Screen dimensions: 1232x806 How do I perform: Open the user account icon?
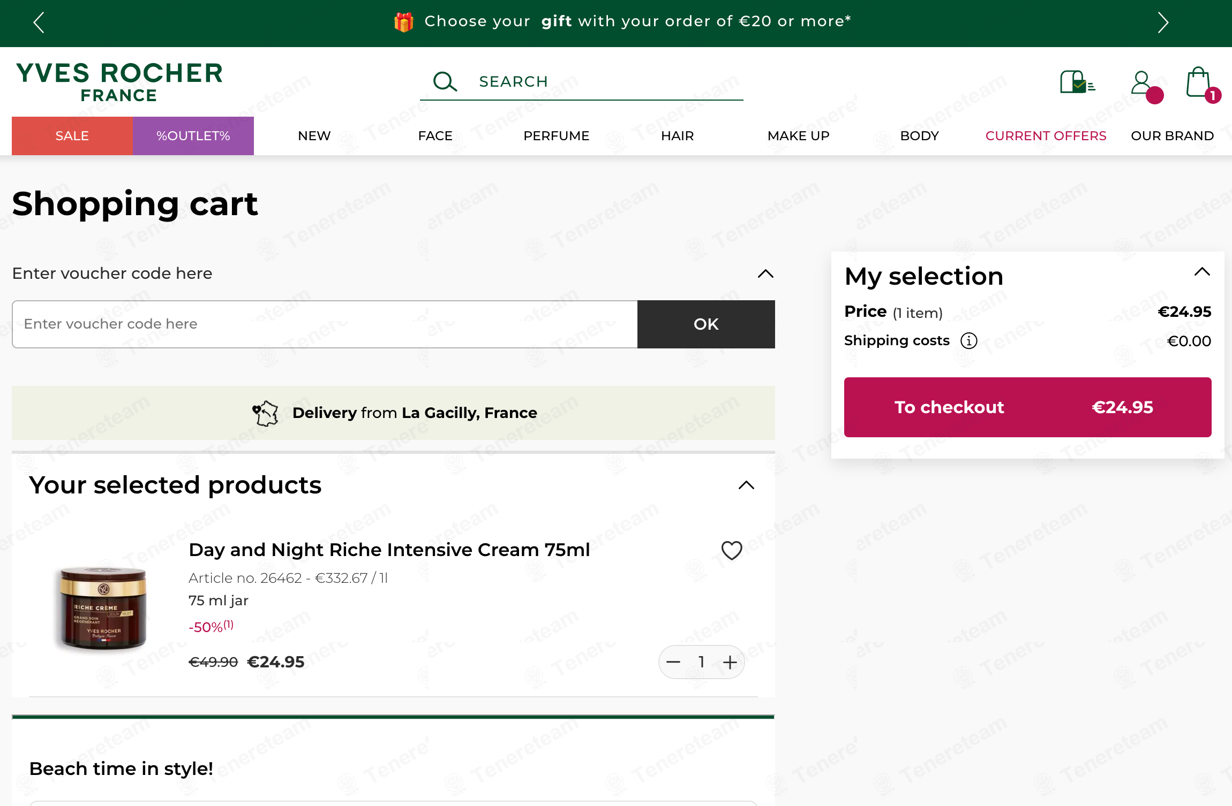(x=1146, y=86)
